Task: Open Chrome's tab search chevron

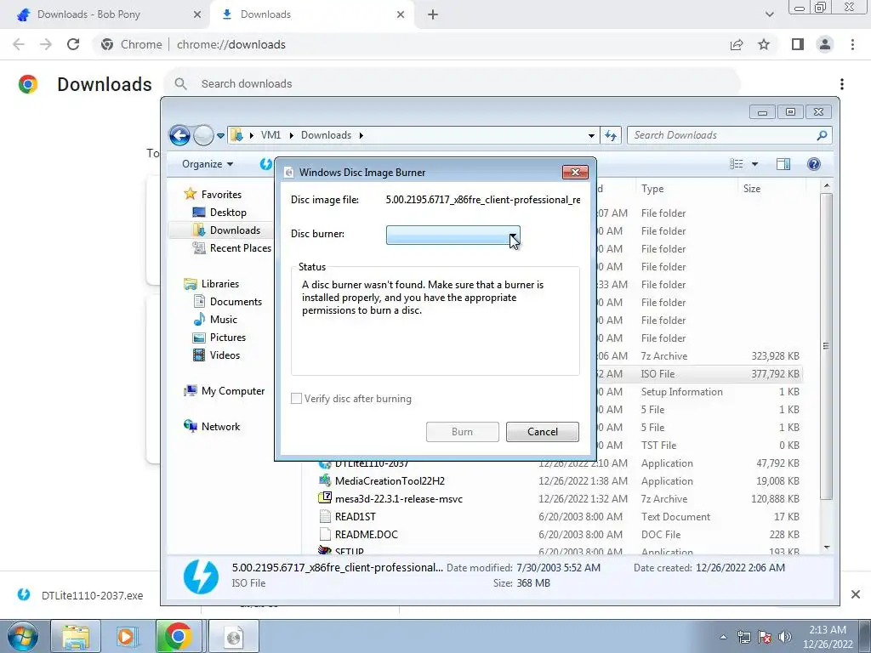Action: pos(769,14)
